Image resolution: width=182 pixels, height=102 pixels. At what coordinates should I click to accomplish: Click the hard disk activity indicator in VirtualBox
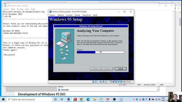pos(93,82)
